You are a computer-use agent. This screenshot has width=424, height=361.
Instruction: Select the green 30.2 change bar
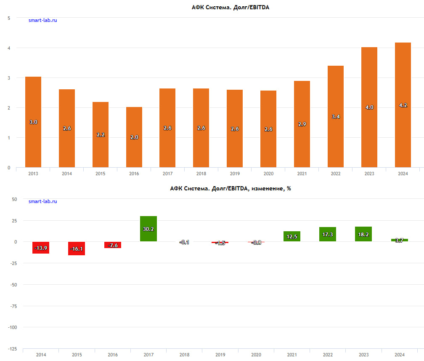148,229
